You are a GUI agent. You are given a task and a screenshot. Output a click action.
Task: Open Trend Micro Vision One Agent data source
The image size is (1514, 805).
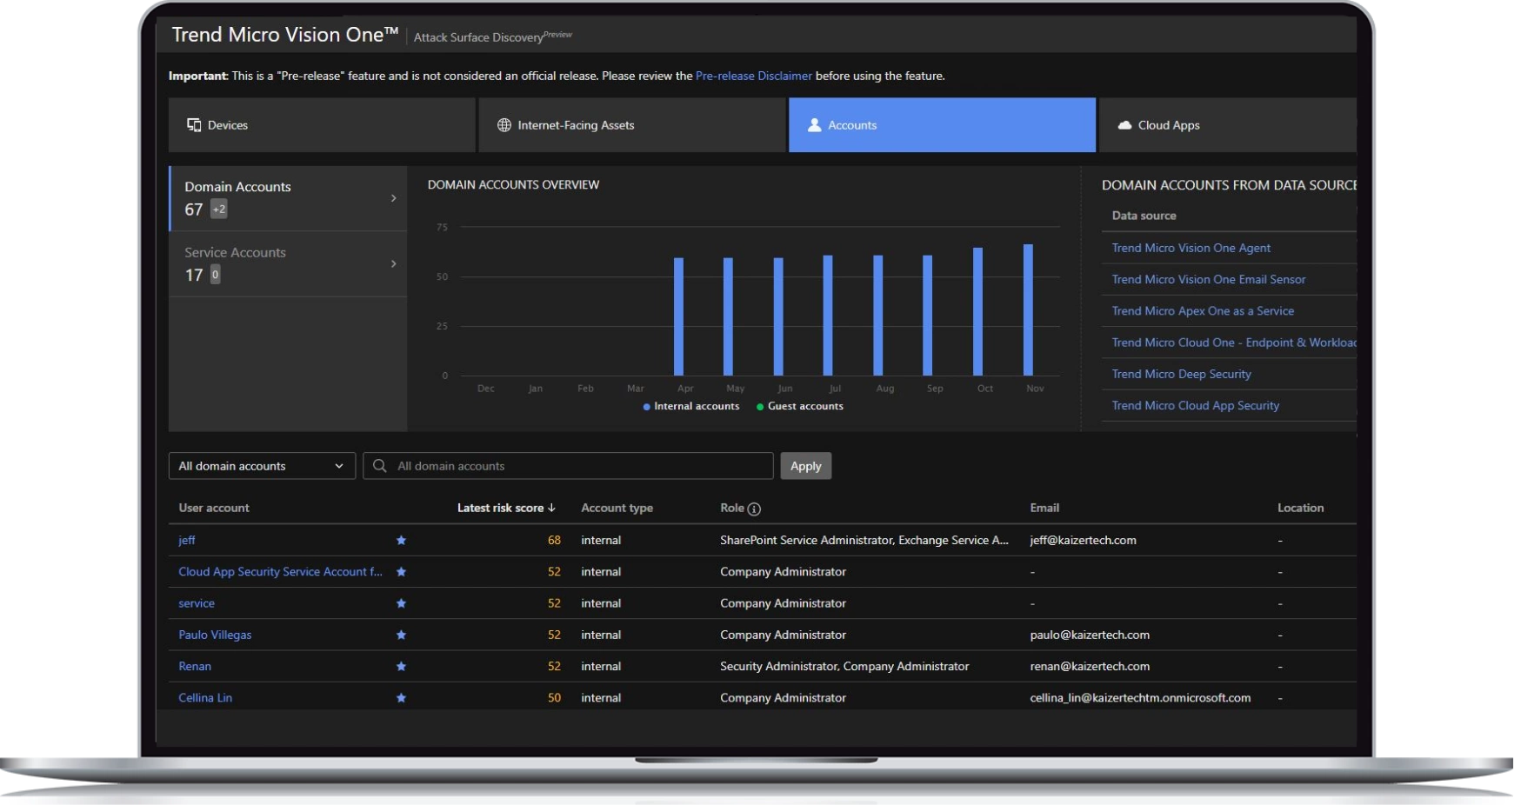[x=1191, y=248]
